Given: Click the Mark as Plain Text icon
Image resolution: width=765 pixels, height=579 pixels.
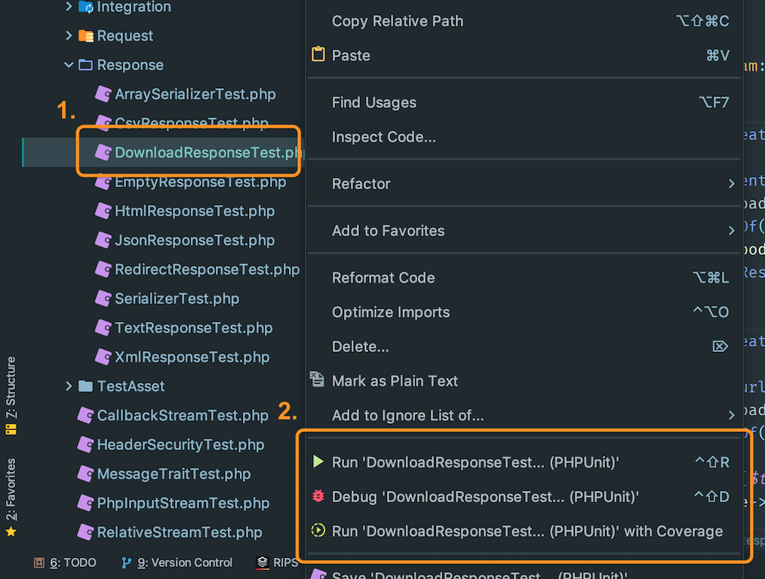Looking at the screenshot, I should point(317,378).
